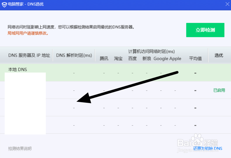Image resolution: width=231 pixels, height=158 pixels.
Task: Click the DNS 解析时延(ms) column header
Action: [x=74, y=55]
